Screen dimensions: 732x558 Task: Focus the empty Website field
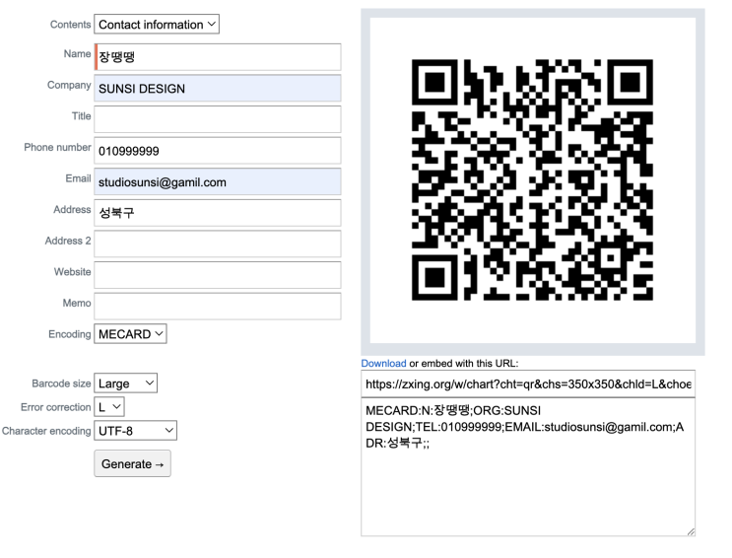(218, 275)
